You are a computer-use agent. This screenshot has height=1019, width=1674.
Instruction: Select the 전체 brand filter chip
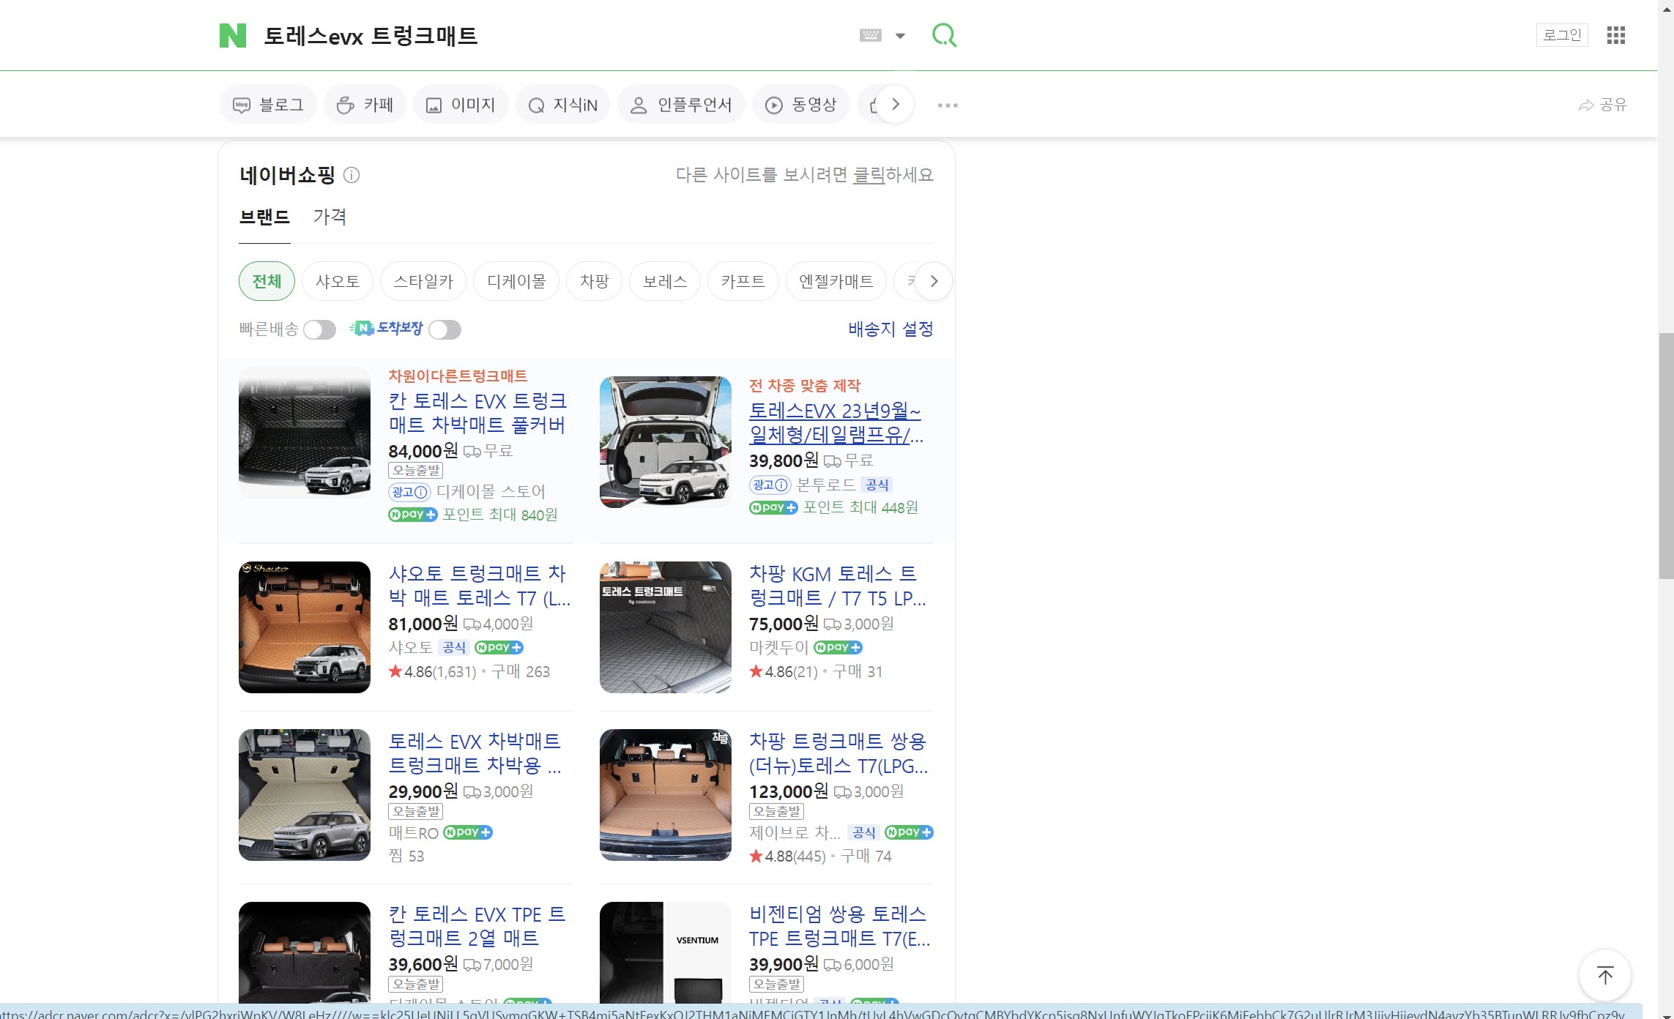267,281
